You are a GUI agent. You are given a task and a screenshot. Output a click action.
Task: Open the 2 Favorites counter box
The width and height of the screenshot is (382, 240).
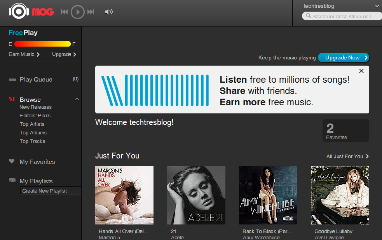346,130
